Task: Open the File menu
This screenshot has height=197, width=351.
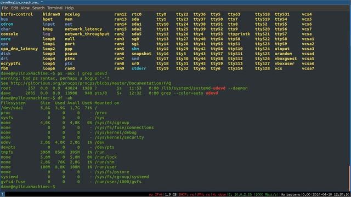Action: [5, 8]
